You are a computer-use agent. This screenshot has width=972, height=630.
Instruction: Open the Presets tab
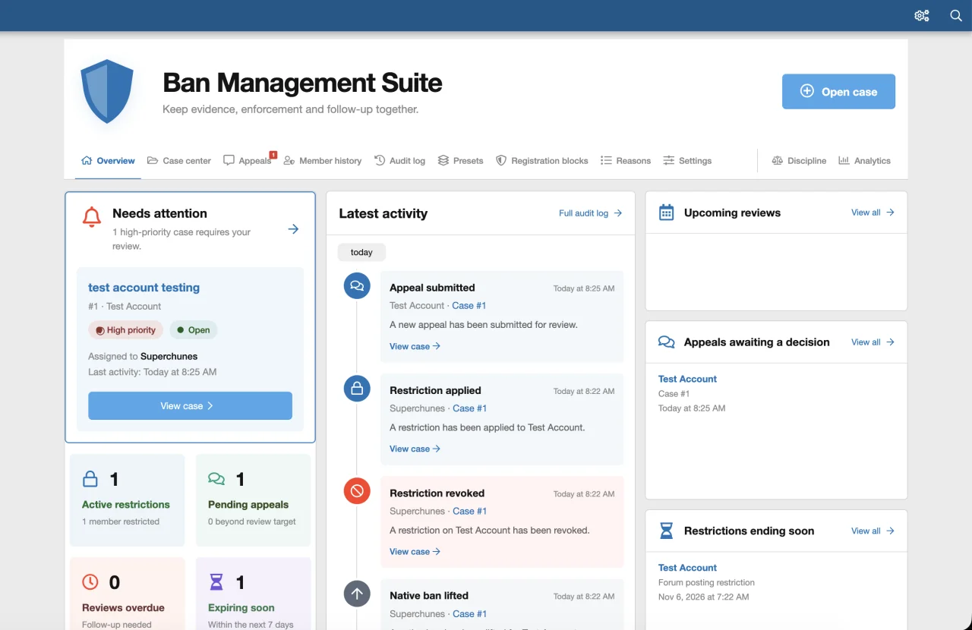tap(460, 161)
